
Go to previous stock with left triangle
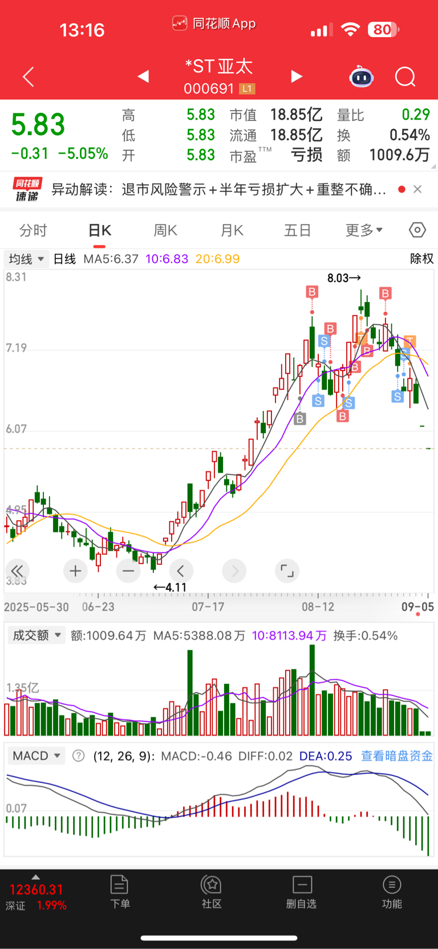click(143, 76)
